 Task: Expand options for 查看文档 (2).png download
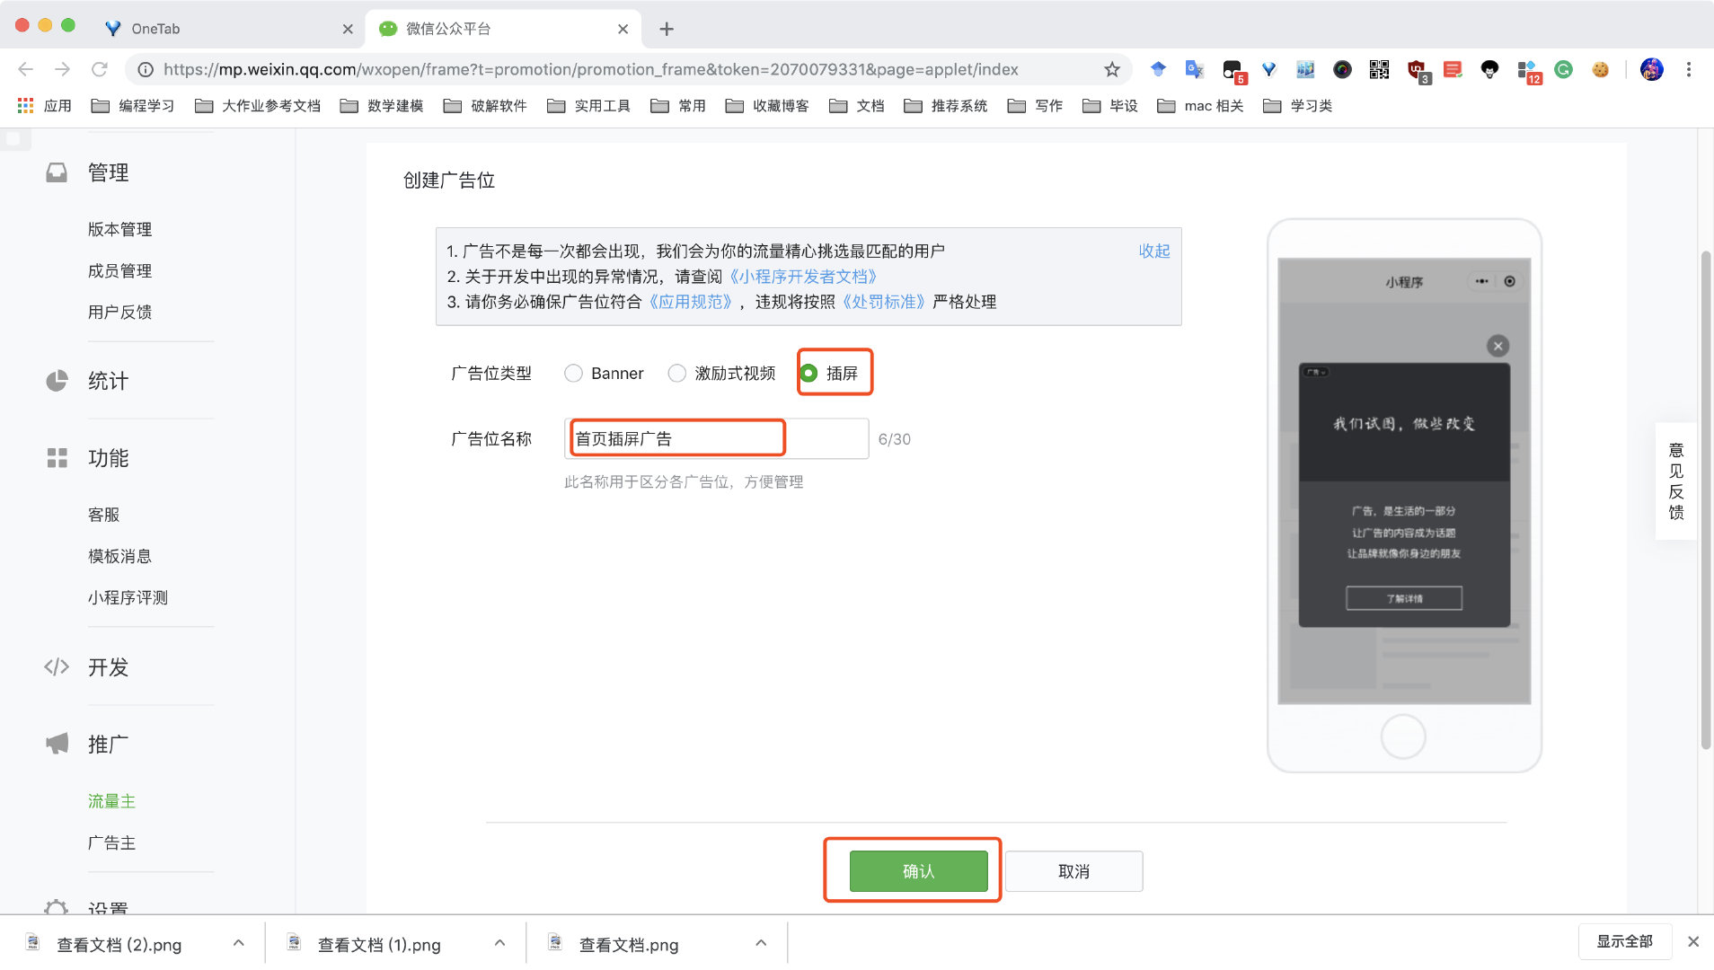[238, 943]
